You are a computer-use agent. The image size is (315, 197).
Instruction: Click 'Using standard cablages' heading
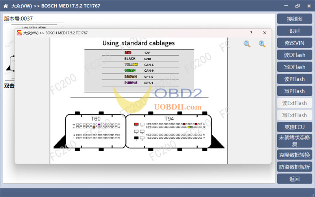pyautogui.click(x=139, y=43)
